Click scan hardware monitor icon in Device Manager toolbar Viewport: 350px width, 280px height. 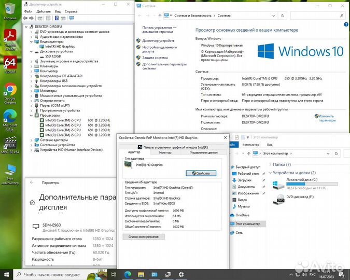click(x=72, y=18)
